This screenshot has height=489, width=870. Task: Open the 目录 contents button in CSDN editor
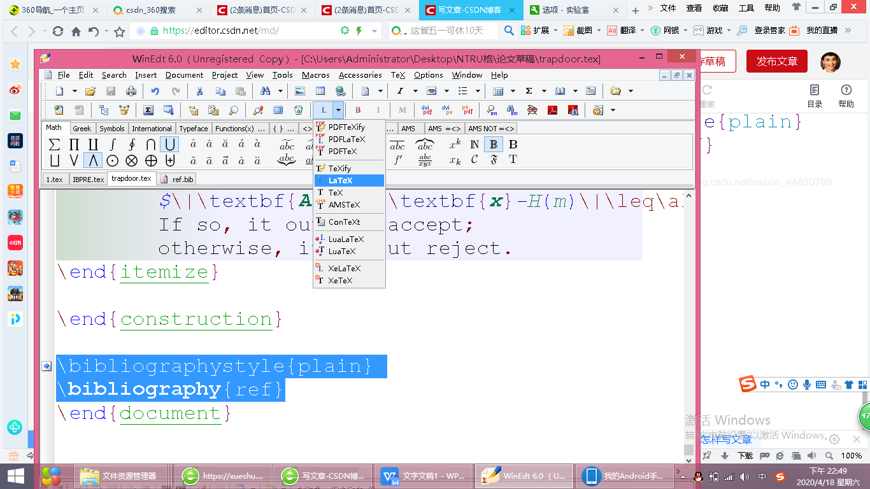(x=815, y=97)
